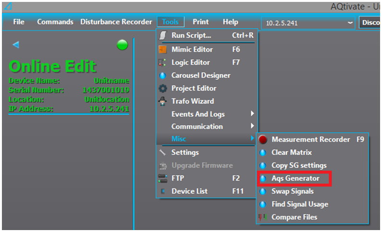Click the Carousel Designer blue icon
Image resolution: width=382 pixels, height=232 pixels.
(162, 75)
